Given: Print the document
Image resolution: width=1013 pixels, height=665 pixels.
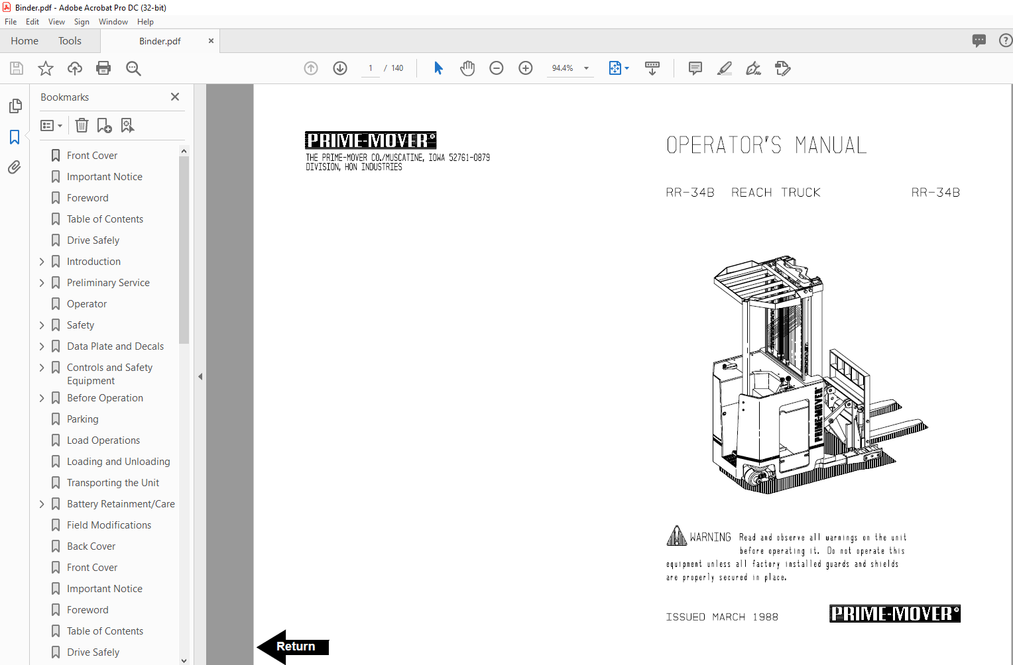Looking at the screenshot, I should pos(103,68).
